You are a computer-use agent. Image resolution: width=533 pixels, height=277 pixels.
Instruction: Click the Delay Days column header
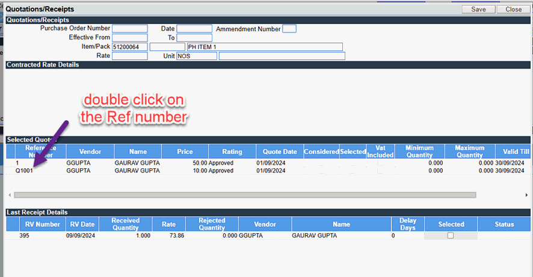coord(407,224)
